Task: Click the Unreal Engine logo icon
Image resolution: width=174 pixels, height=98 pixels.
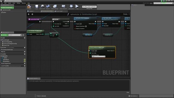Action: [1, 1]
